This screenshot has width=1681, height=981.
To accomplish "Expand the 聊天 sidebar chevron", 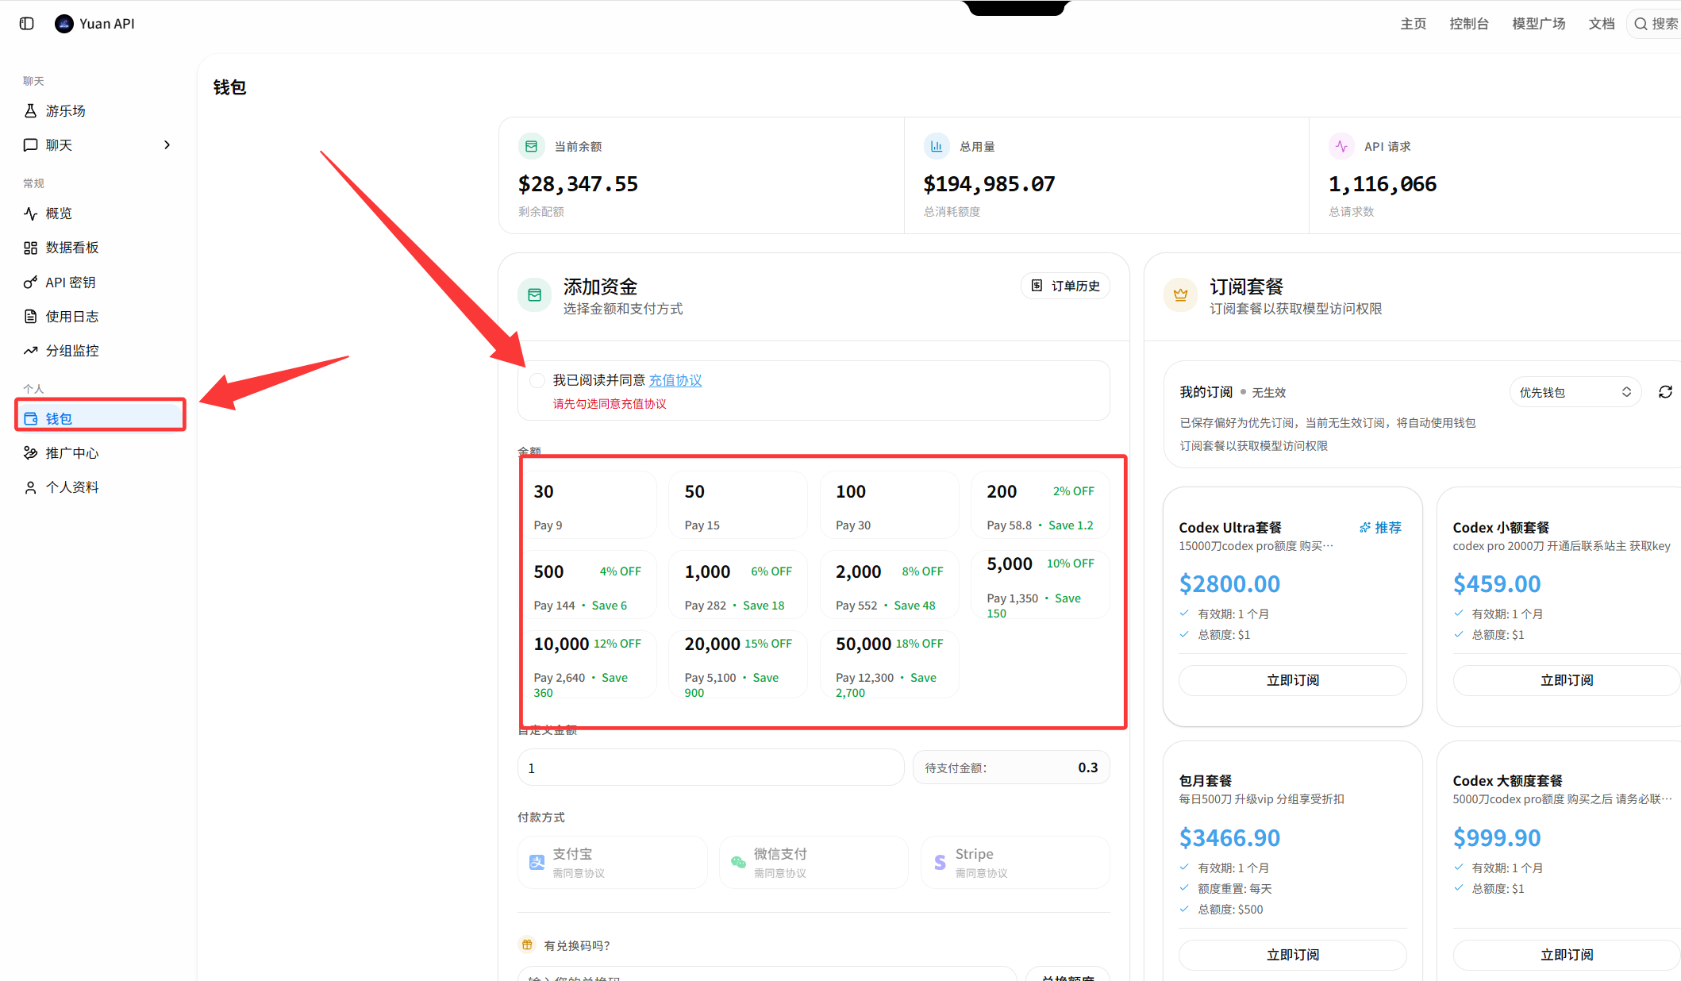I will pos(167,145).
